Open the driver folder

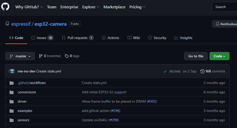click(22, 102)
